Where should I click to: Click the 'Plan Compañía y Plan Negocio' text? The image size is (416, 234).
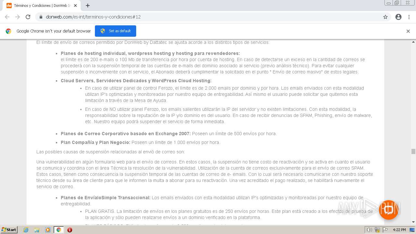pos(96,142)
